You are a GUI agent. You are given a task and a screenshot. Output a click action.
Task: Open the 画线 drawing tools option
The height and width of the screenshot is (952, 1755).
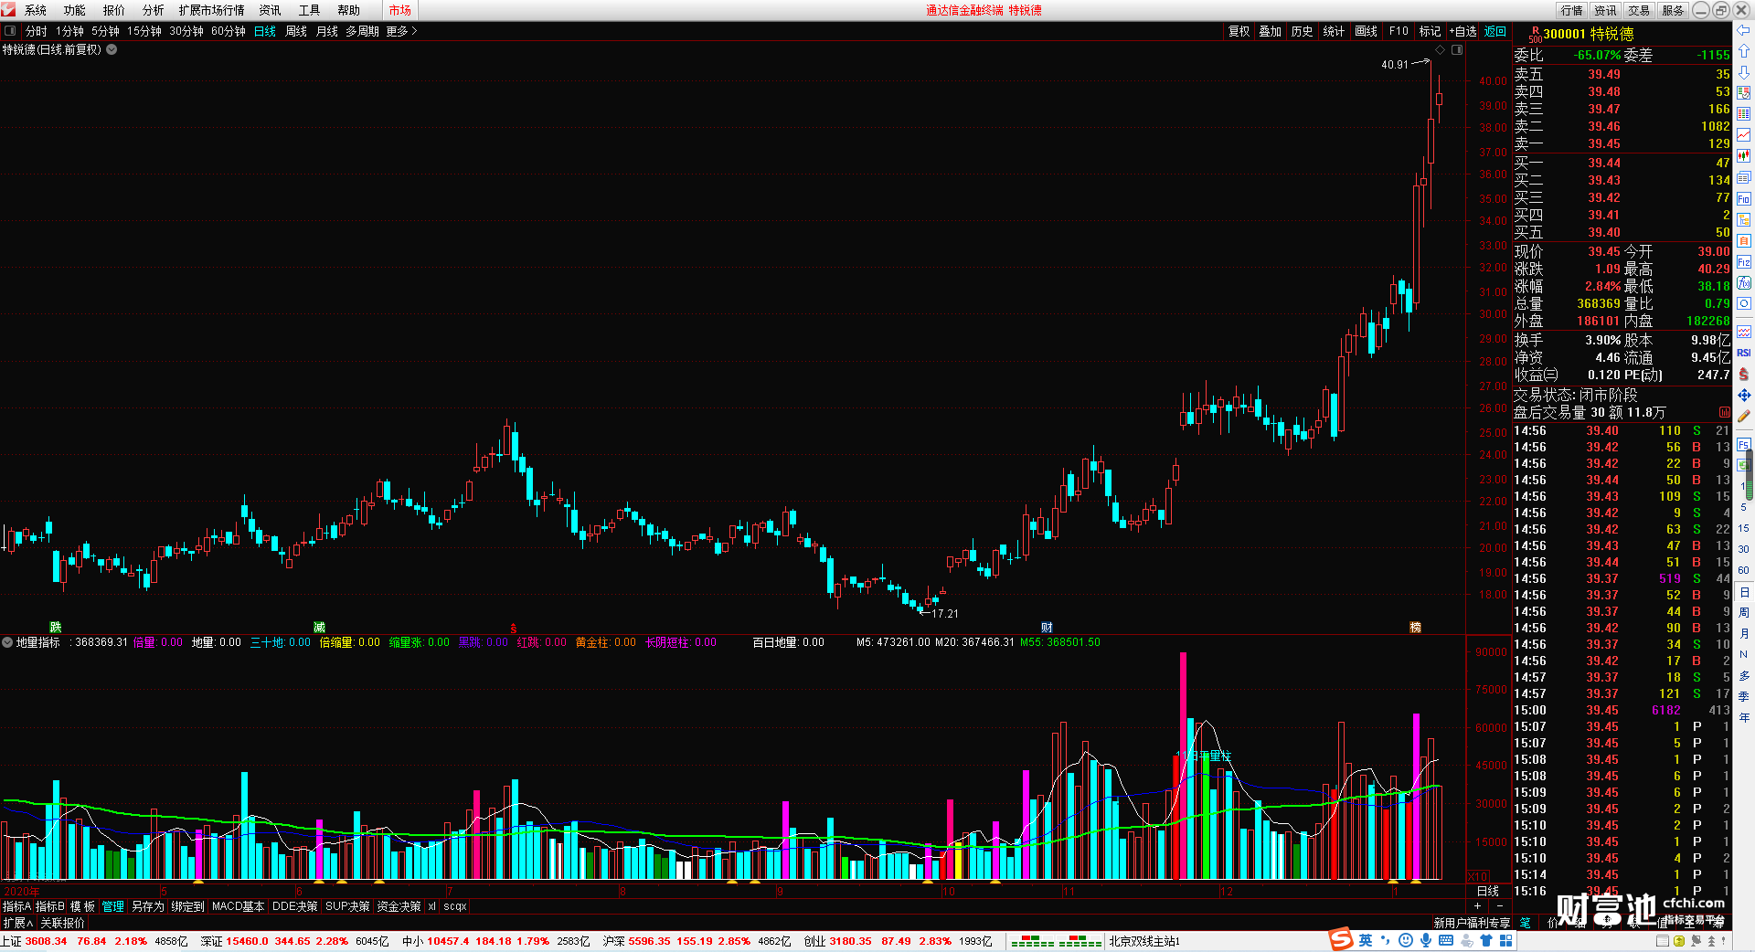[x=1366, y=31]
